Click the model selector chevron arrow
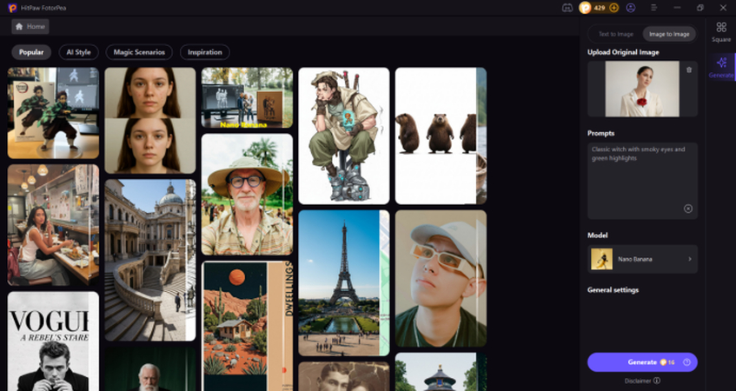The image size is (736, 391). (690, 259)
